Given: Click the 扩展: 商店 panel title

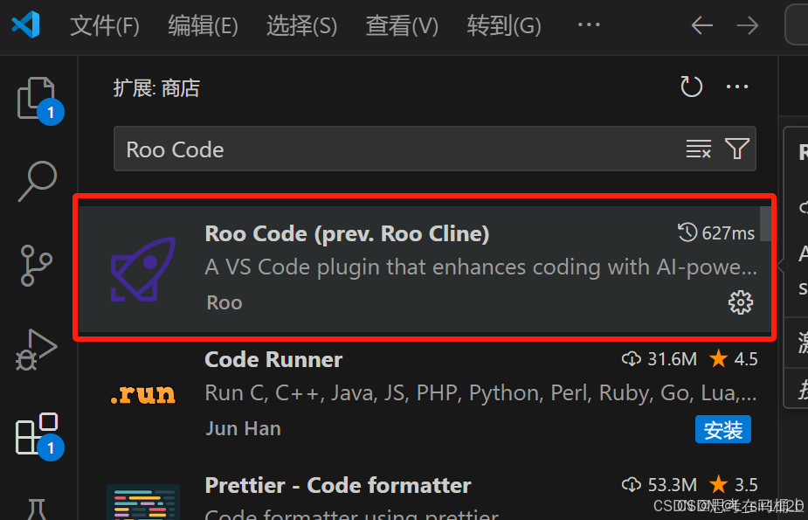Looking at the screenshot, I should [x=156, y=88].
